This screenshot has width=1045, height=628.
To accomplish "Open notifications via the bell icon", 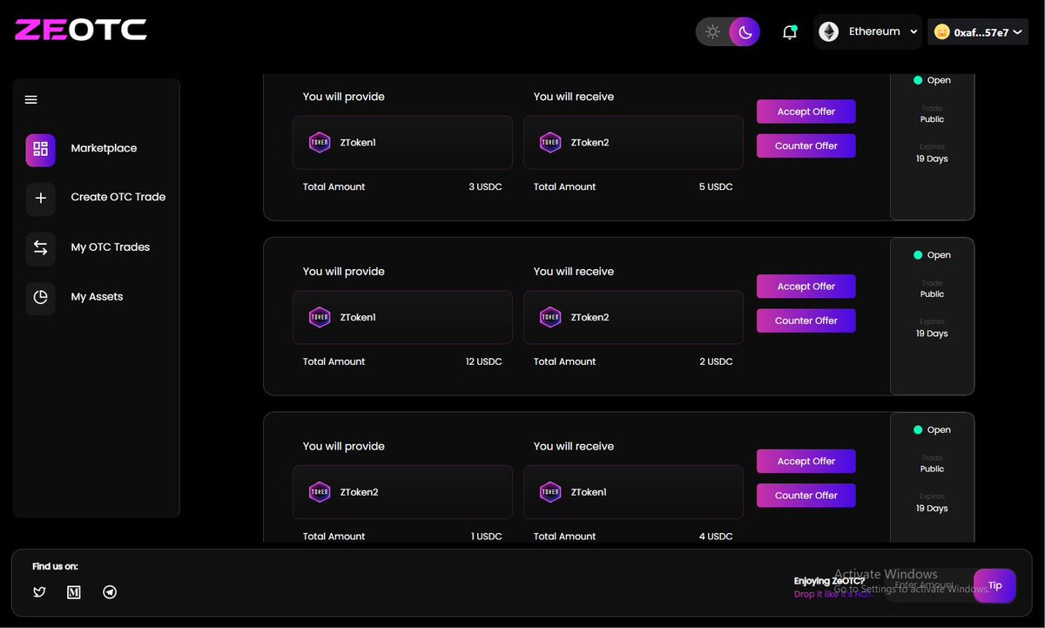I will pyautogui.click(x=789, y=30).
